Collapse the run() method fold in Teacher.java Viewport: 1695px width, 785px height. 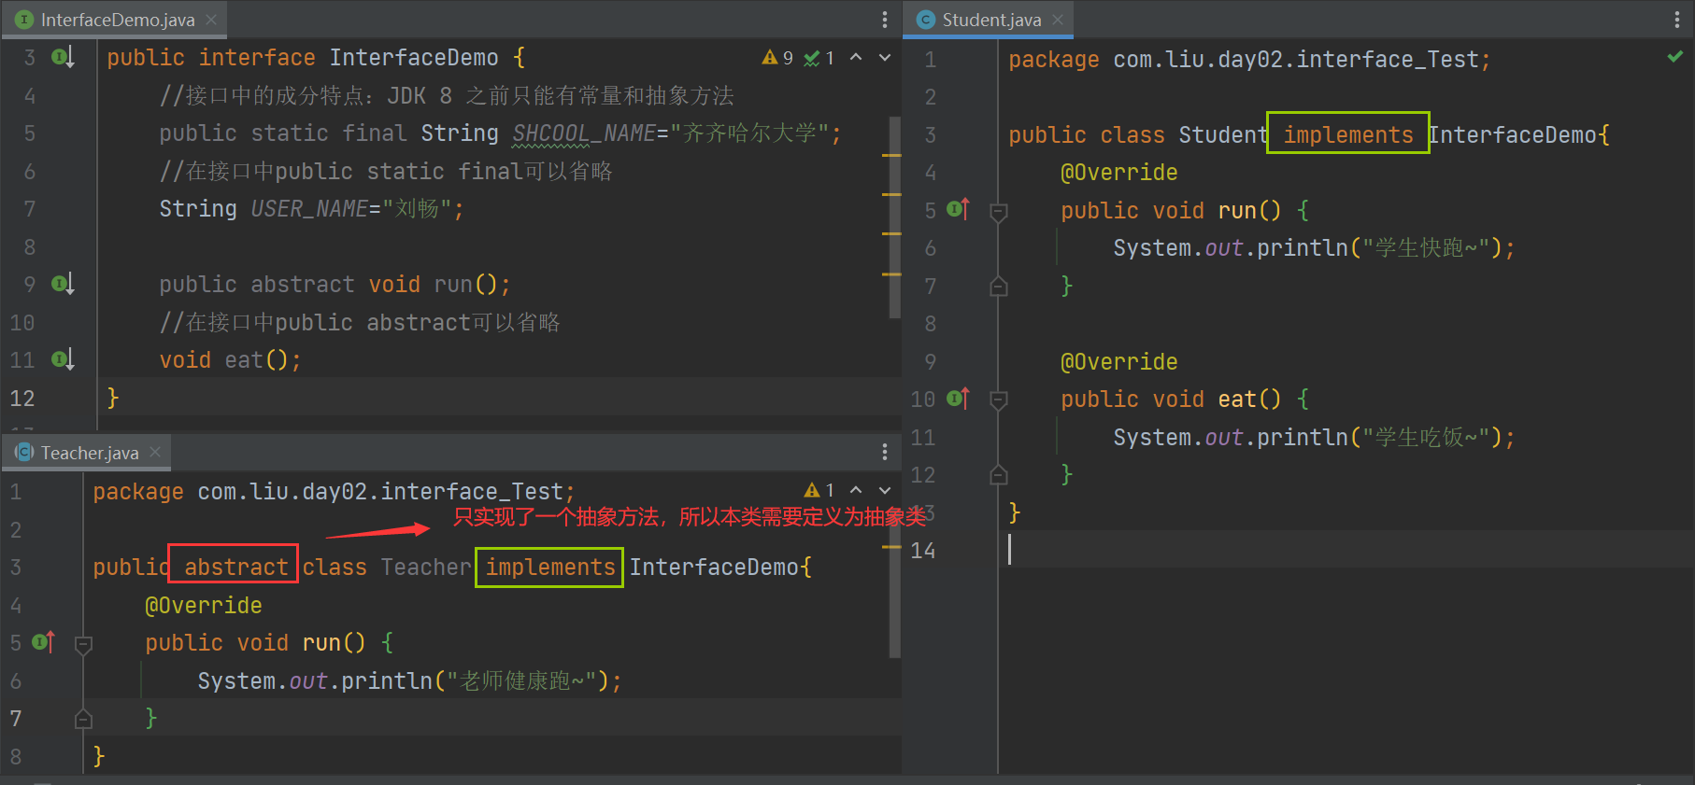coord(83,644)
